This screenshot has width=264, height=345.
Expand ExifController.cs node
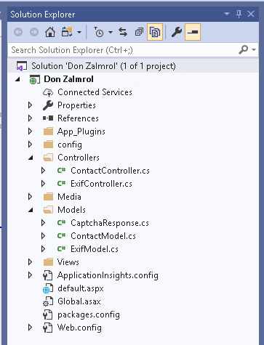pyautogui.click(x=44, y=184)
